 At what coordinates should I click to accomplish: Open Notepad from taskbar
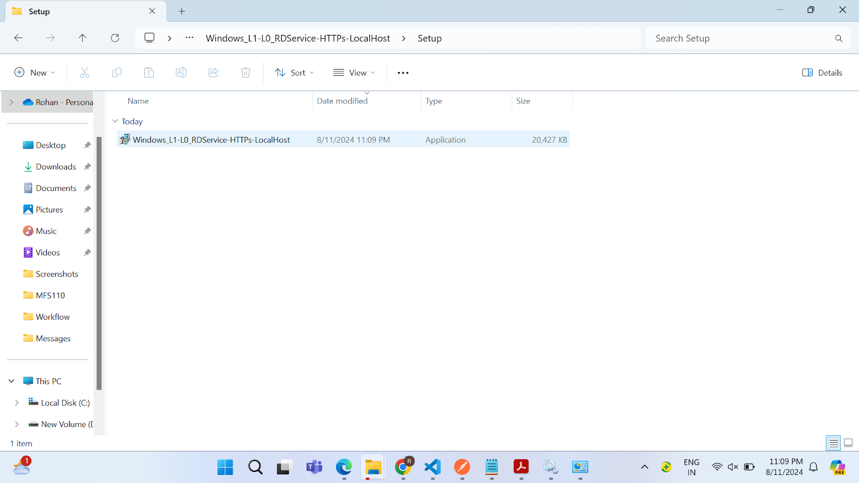point(491,467)
